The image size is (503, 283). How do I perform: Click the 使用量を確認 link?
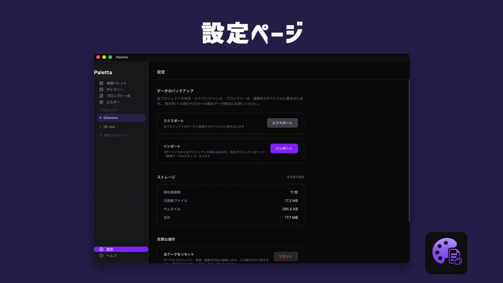click(x=295, y=177)
